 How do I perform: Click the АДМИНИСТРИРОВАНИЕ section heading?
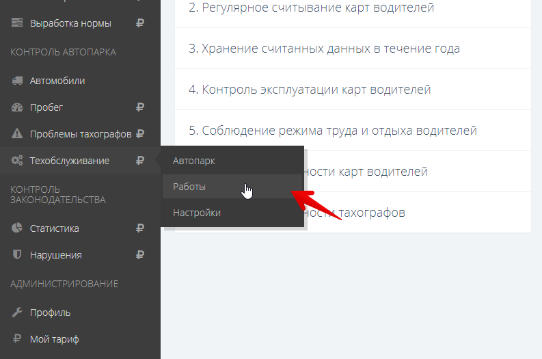(64, 284)
